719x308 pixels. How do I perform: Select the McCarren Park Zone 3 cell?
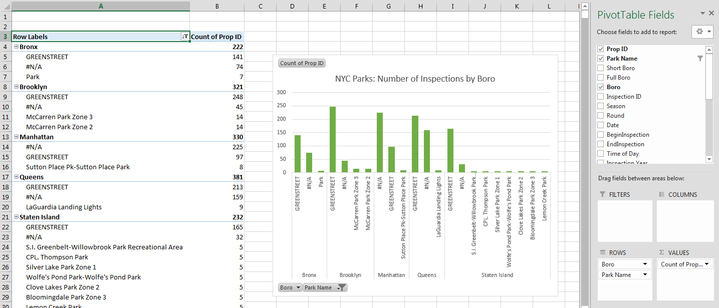pos(101,117)
